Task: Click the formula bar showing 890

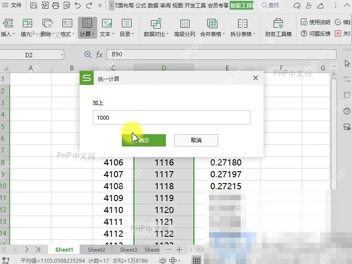Action: [x=221, y=54]
